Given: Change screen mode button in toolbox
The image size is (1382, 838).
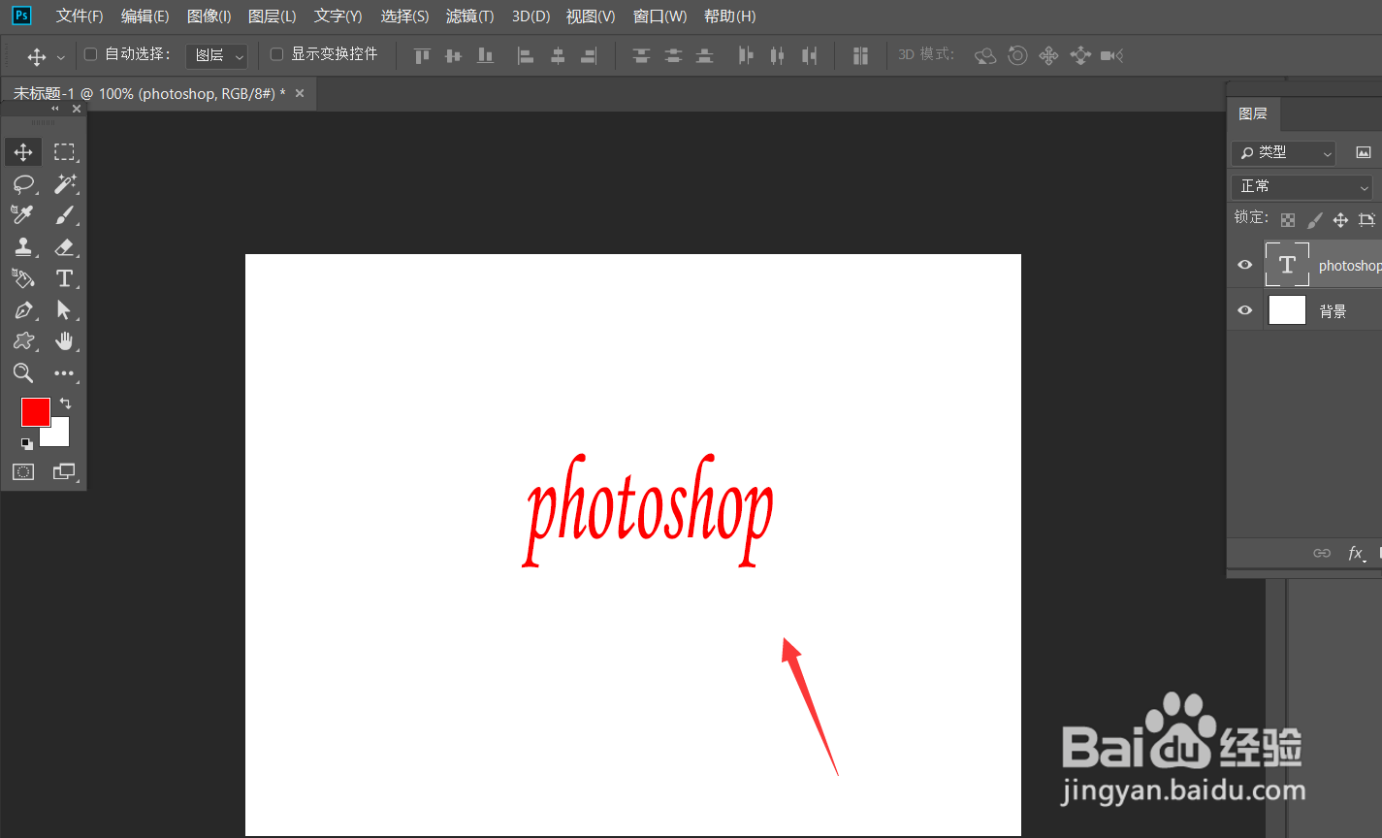Looking at the screenshot, I should pyautogui.click(x=64, y=472).
